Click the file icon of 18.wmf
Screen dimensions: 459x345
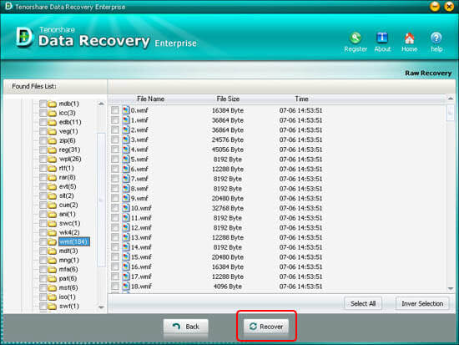pyautogui.click(x=126, y=286)
